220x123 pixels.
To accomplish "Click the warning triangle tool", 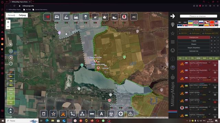I will (x=130, y=114).
